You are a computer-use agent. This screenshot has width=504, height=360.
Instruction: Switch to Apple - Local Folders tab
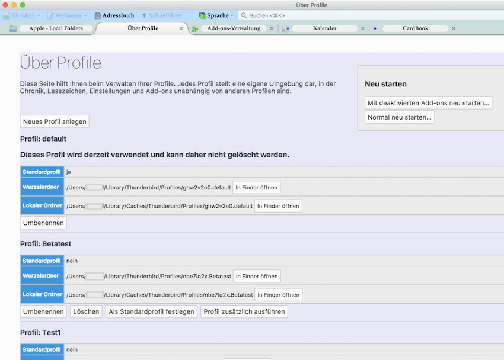[x=56, y=28]
